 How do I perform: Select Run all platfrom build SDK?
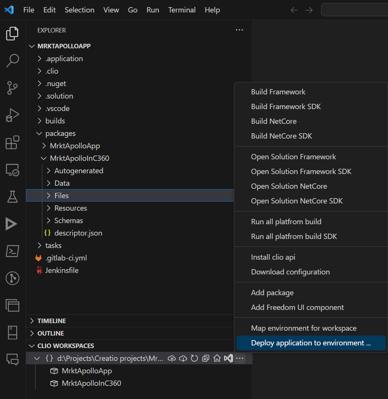(x=311, y=236)
